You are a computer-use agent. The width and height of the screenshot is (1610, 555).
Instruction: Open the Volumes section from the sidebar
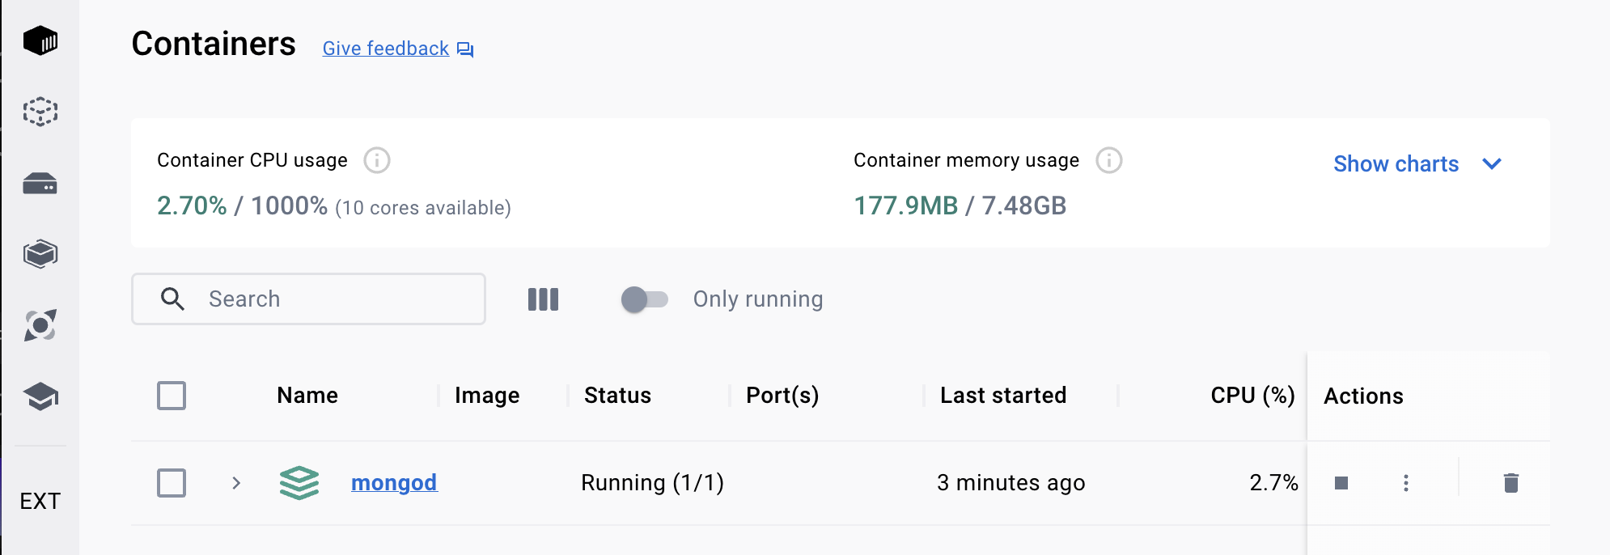click(x=42, y=184)
